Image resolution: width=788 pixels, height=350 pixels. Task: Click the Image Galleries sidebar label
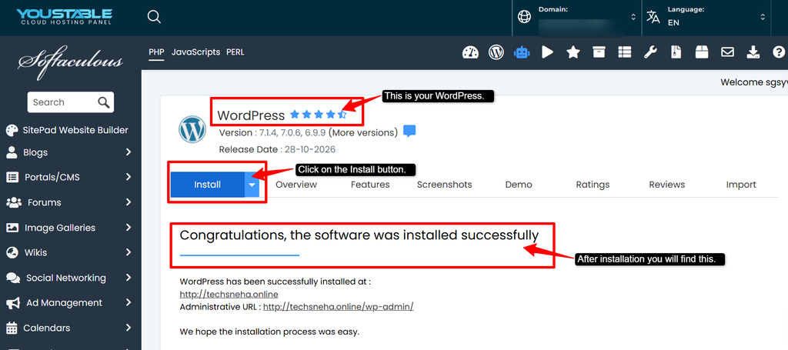coord(60,228)
